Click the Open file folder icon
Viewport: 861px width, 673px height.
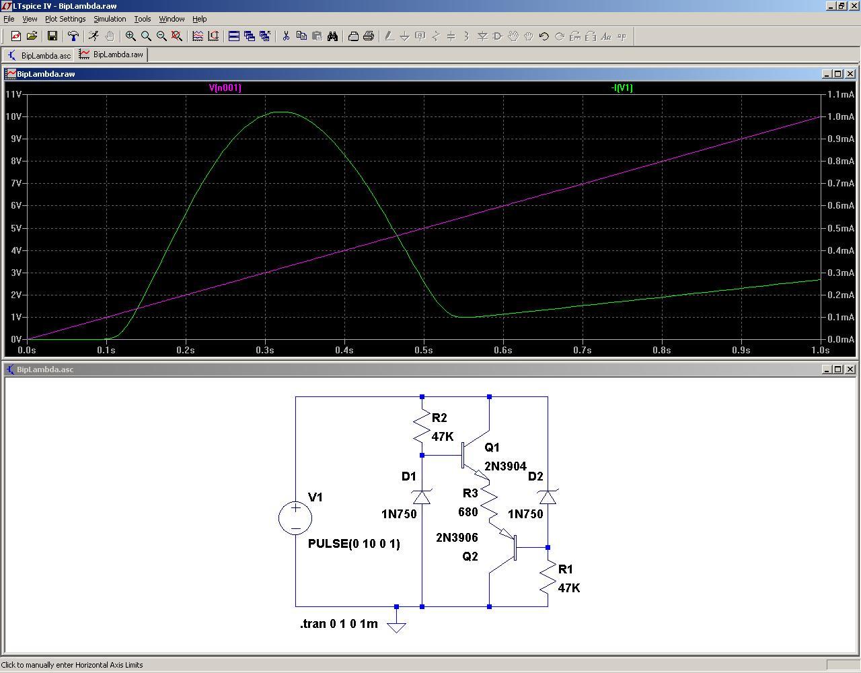32,36
